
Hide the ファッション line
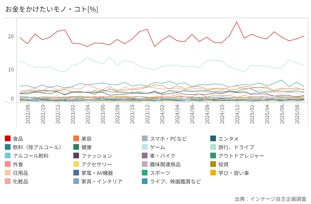[96, 156]
